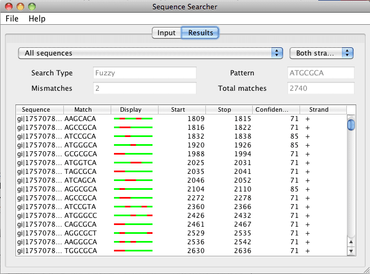Open the All sequences dropdown
The width and height of the screenshot is (370, 274).
click(x=150, y=53)
